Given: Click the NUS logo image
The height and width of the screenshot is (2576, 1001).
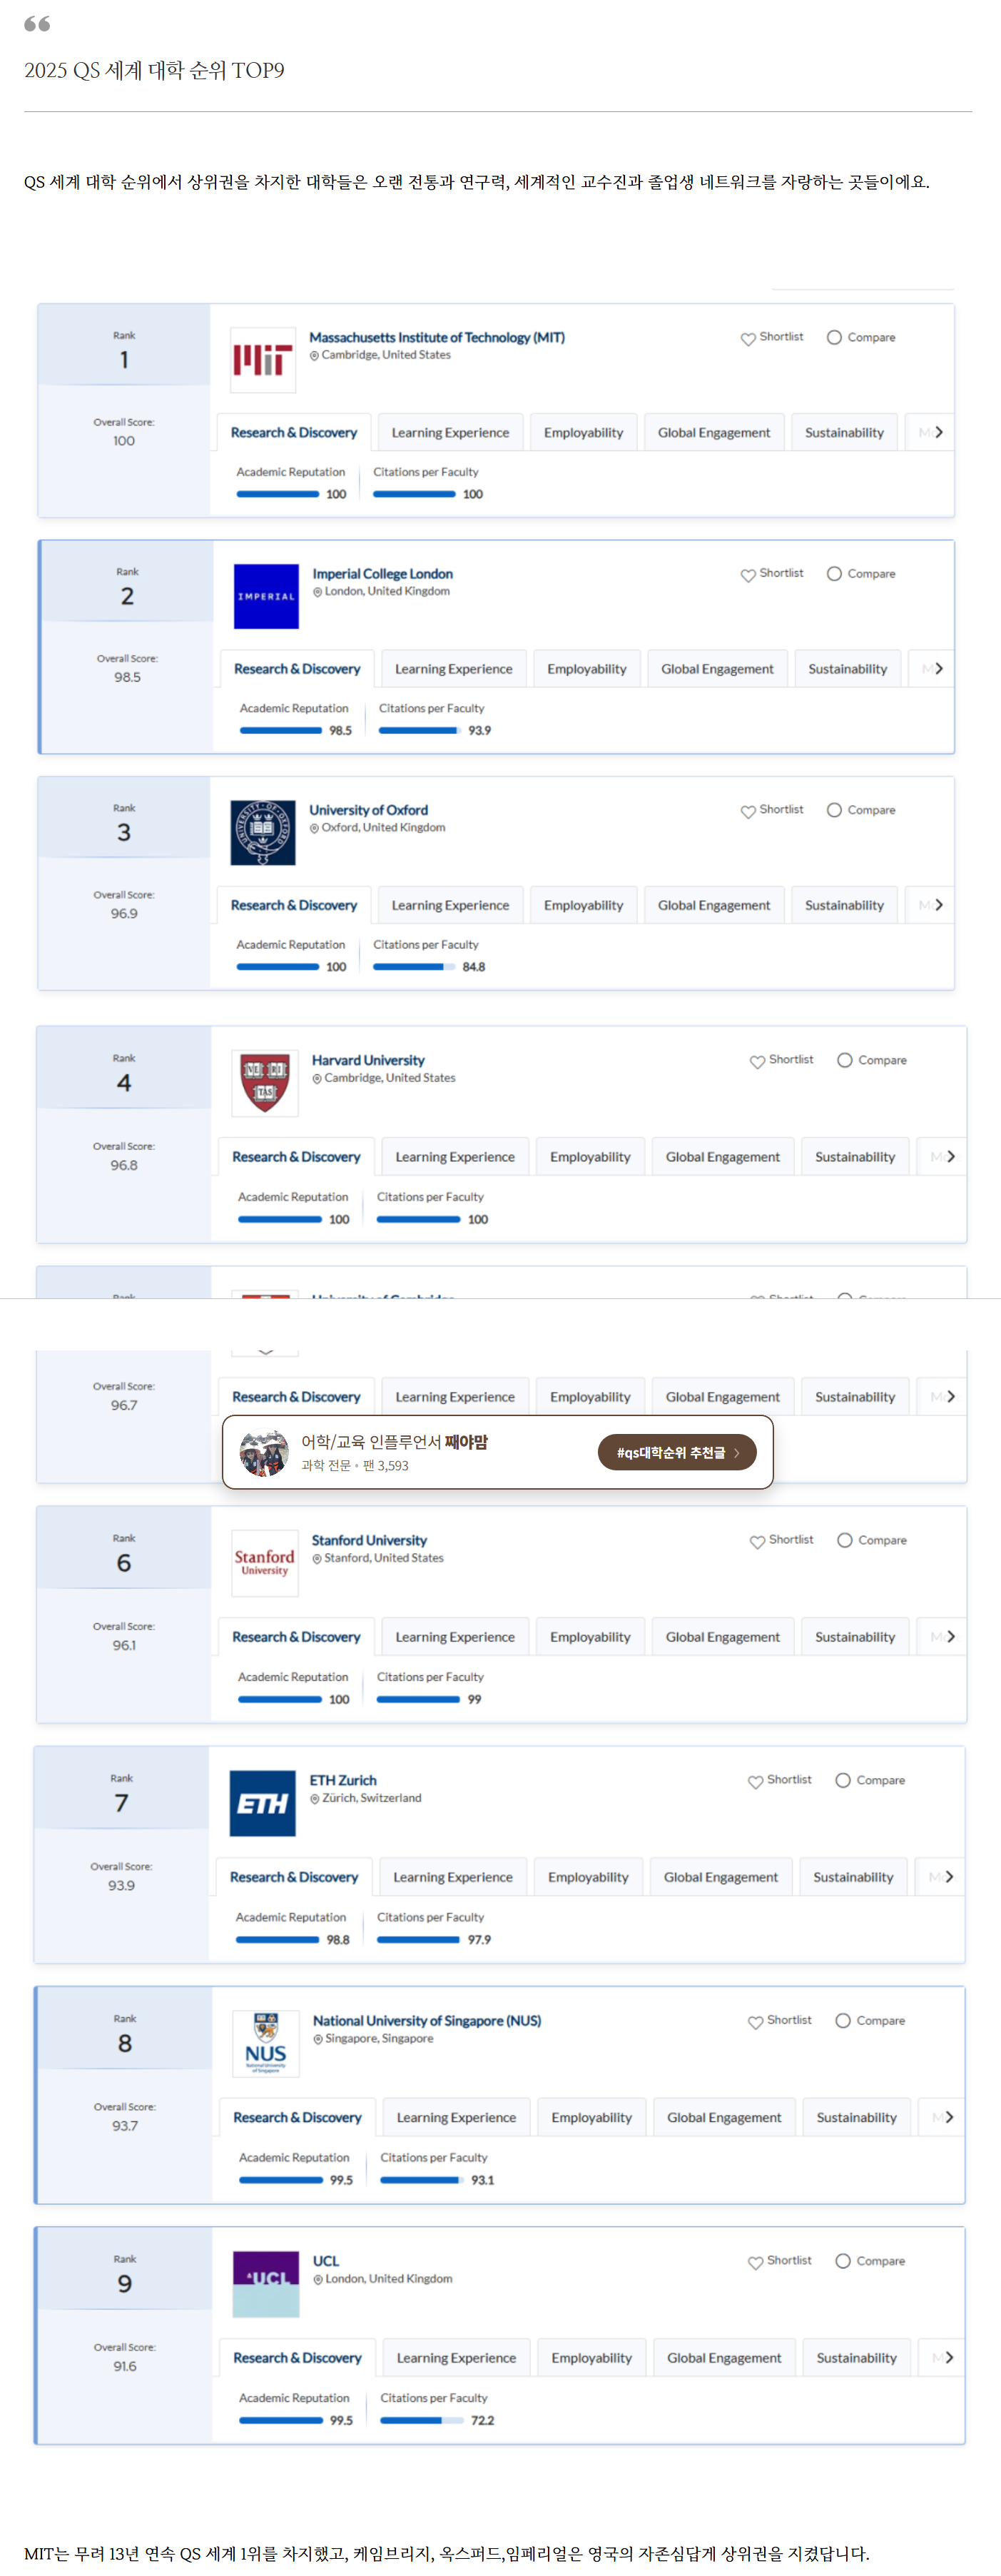Looking at the screenshot, I should 266,2043.
